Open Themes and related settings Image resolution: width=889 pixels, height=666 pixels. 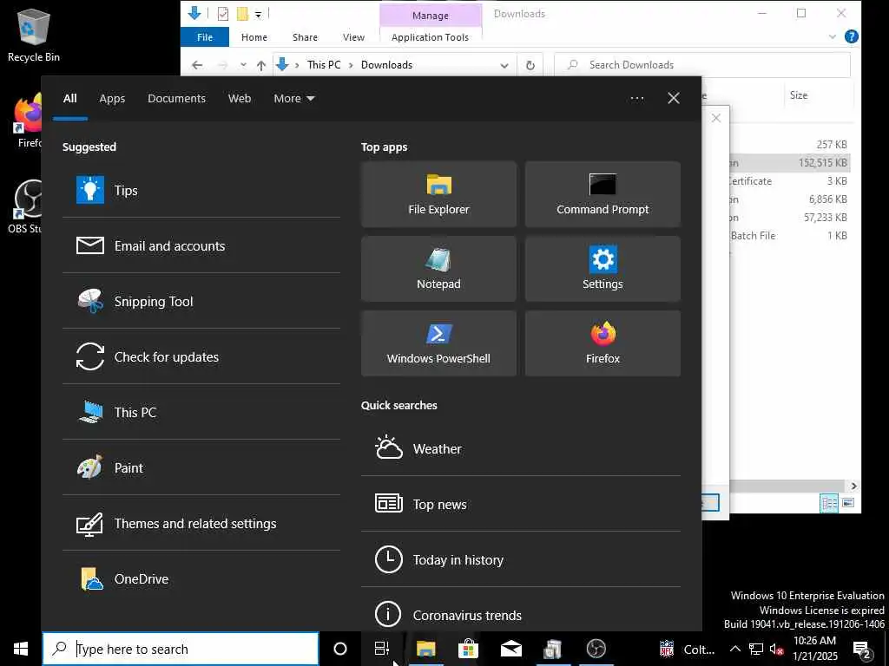(201, 523)
